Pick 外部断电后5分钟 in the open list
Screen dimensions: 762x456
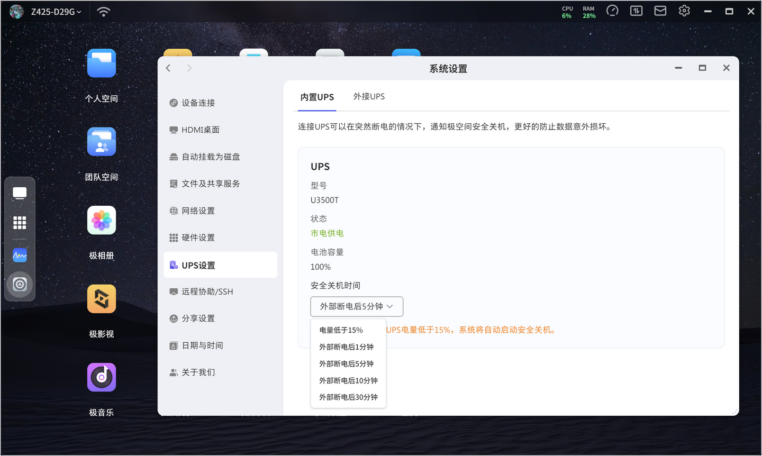click(x=348, y=364)
